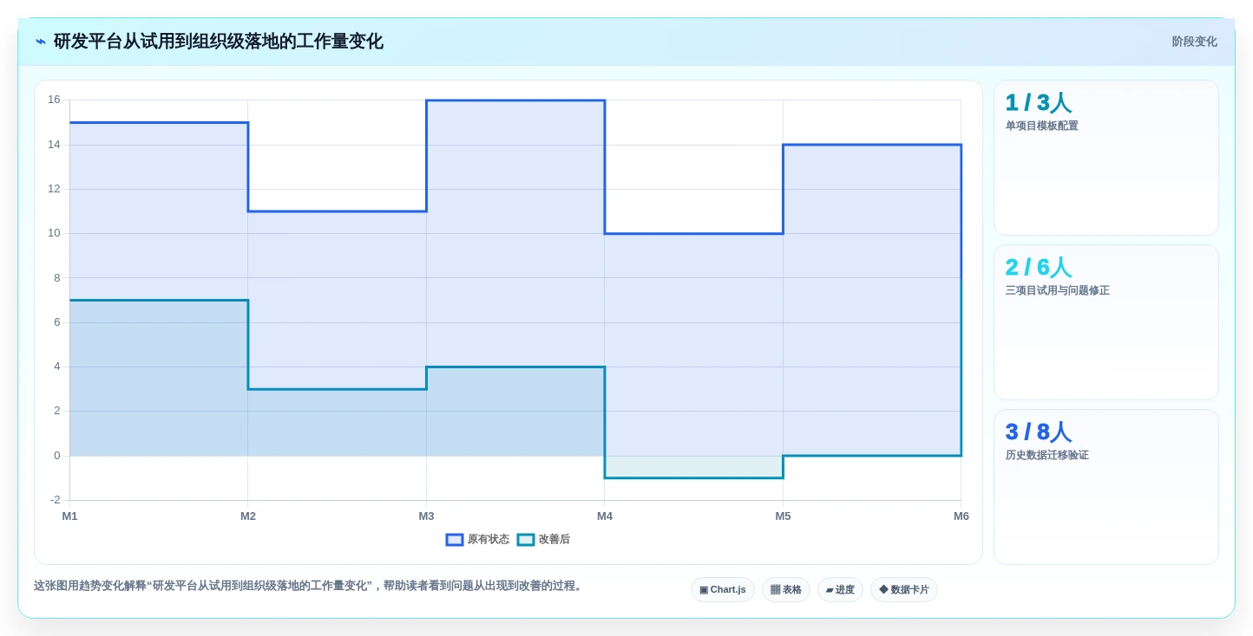Select the Chart.js tag
Screen dimensions: 1253x636
(x=723, y=590)
